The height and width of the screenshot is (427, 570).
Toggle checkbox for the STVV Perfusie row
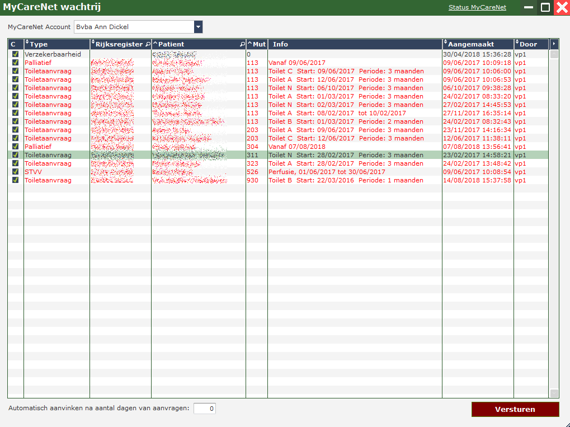[15, 171]
